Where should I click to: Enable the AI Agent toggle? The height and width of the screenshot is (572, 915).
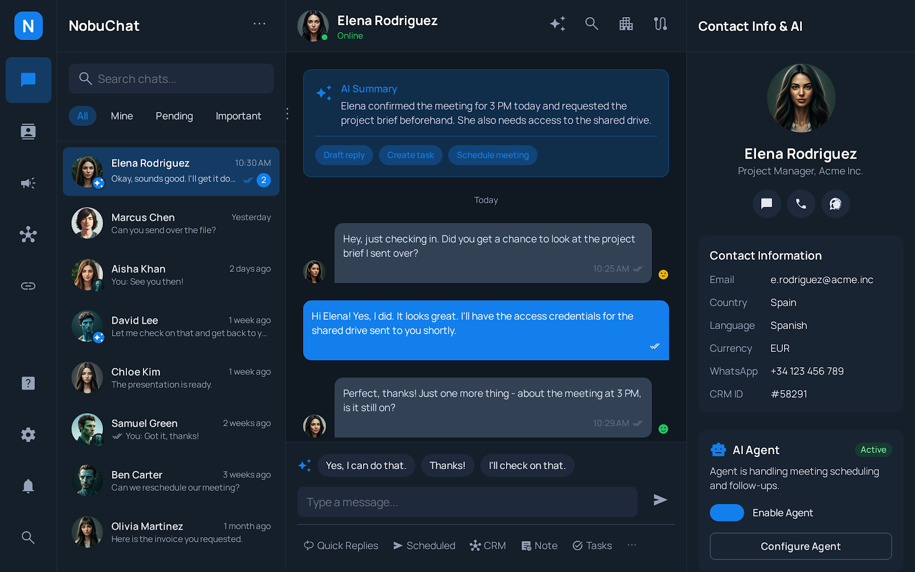[x=726, y=513]
